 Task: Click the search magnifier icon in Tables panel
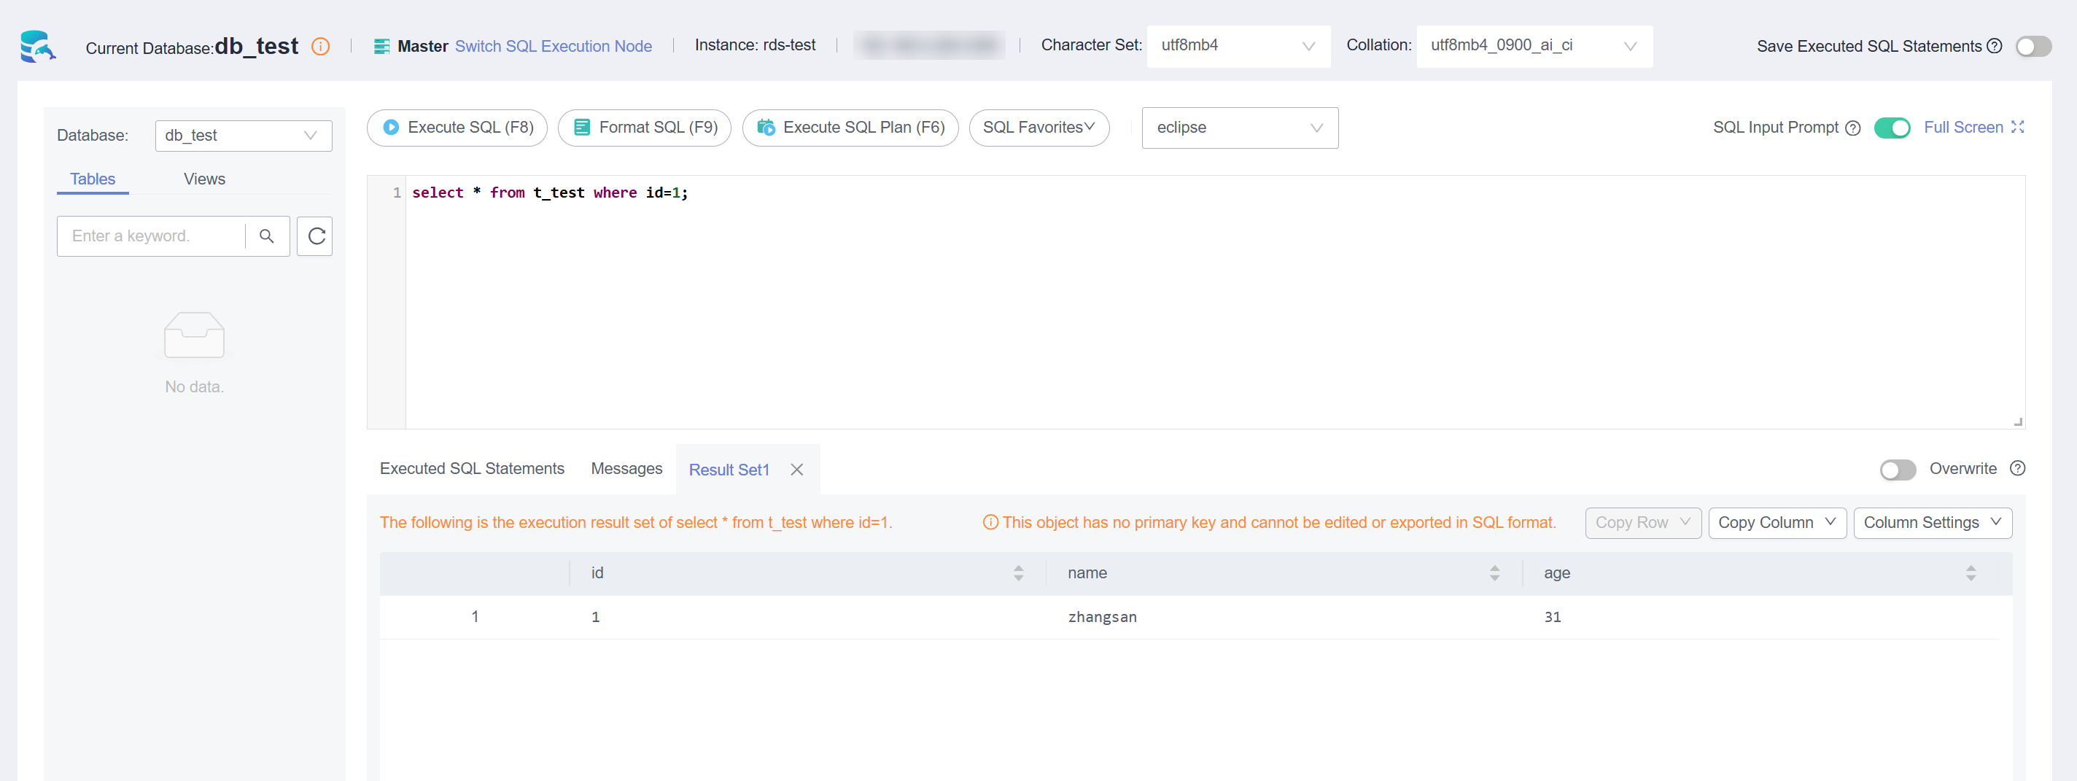click(x=267, y=236)
